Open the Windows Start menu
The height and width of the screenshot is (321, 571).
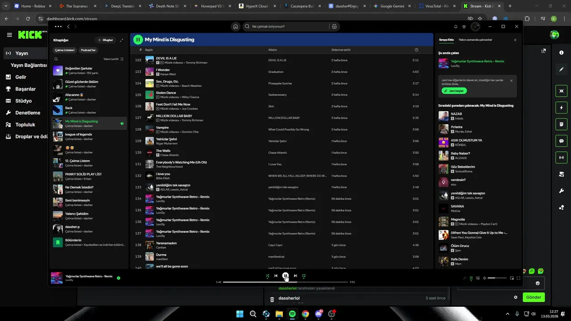(x=240, y=314)
